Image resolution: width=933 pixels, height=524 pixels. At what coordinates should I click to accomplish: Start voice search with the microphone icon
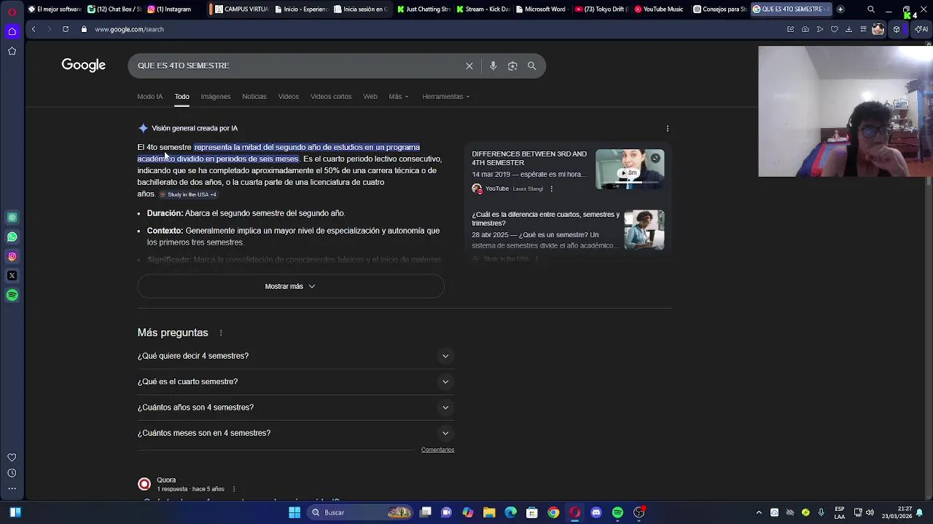point(493,65)
